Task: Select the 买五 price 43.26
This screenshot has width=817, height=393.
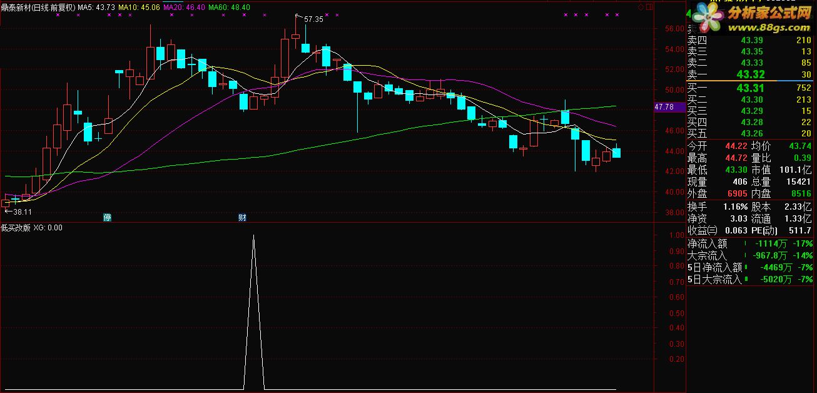Action: tap(752, 133)
